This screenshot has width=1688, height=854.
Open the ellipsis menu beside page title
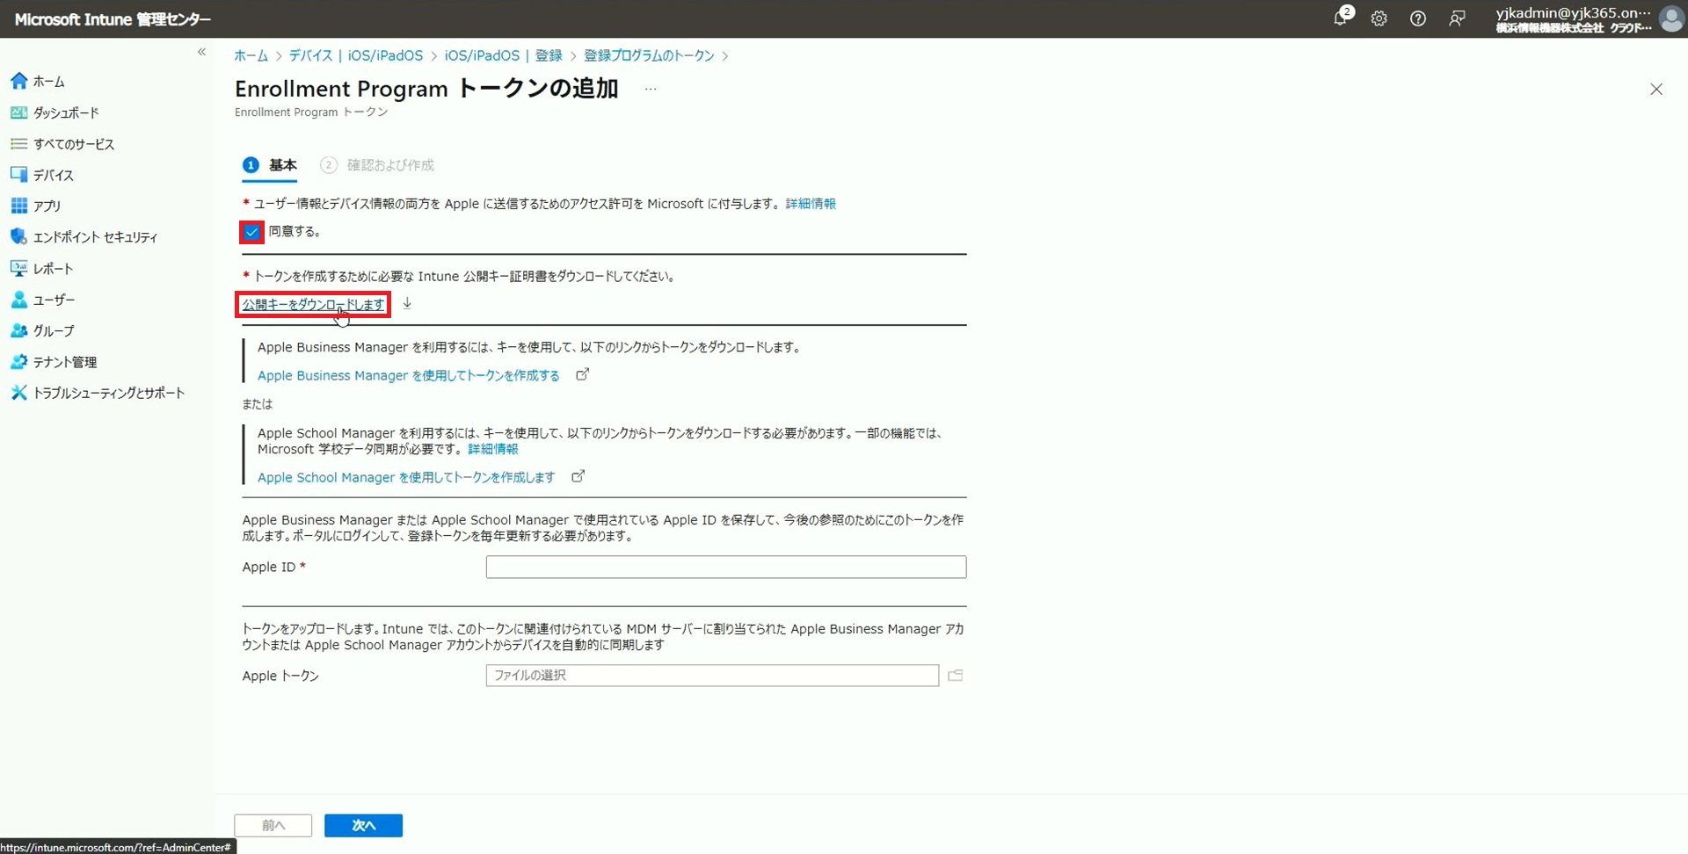coord(651,89)
